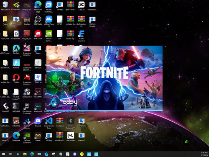The image size is (209, 157).
Task: Open the v64dbg desktop shortcut
Action: pos(60,6)
